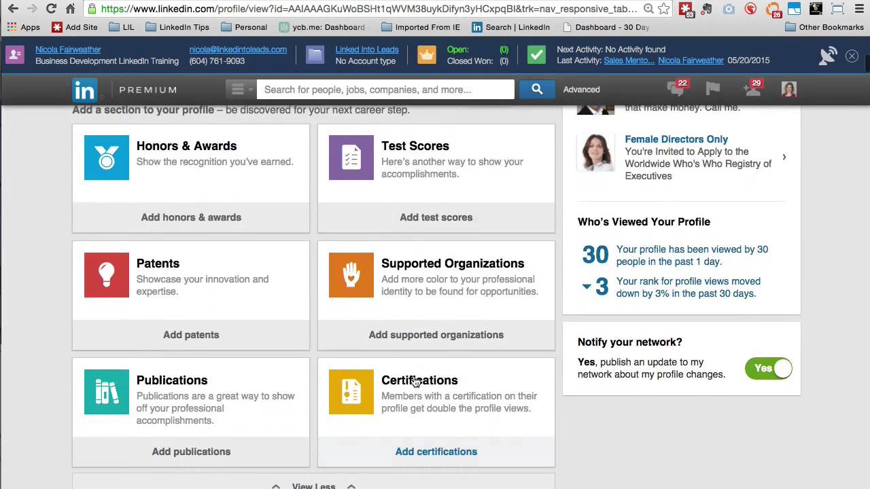The height and width of the screenshot is (489, 870).
Task: Open the search category dropdown beside search box
Action: (x=241, y=90)
